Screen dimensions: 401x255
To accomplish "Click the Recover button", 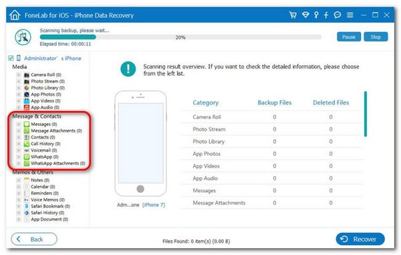I will coord(360,239).
